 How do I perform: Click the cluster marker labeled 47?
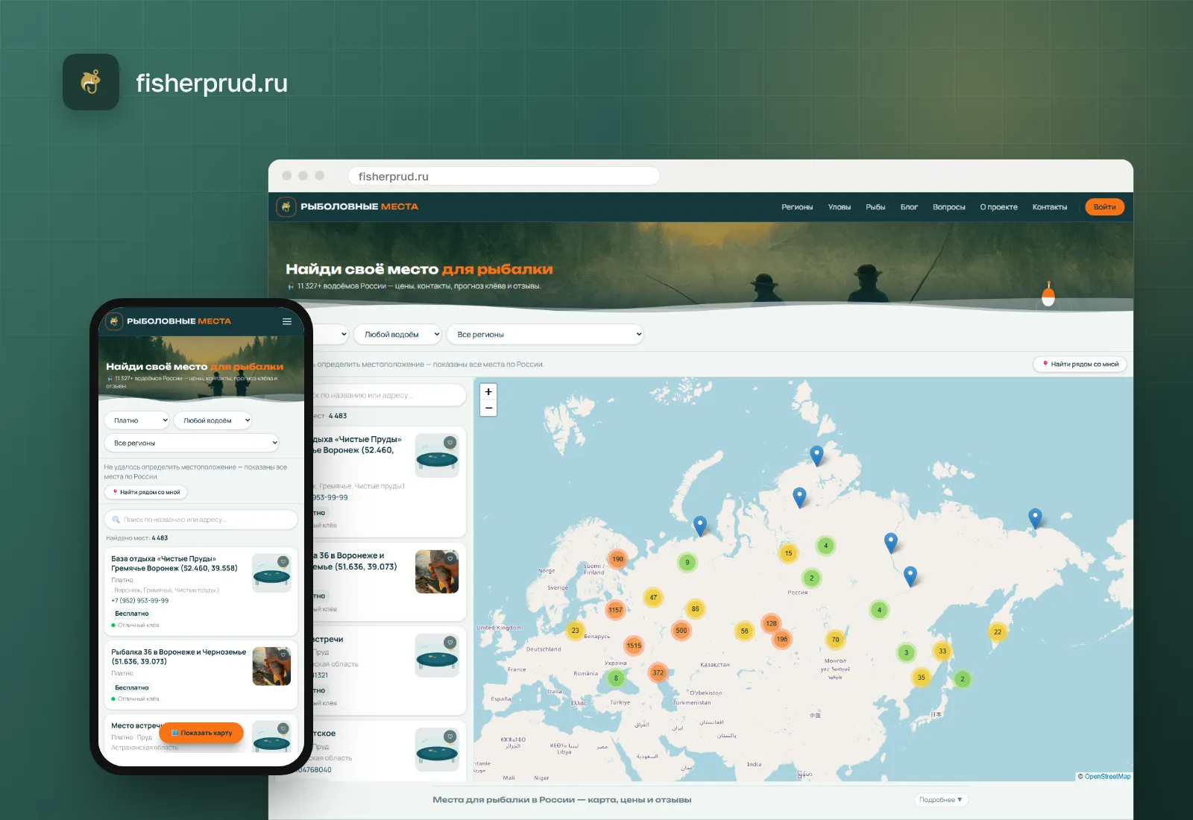pos(653,597)
